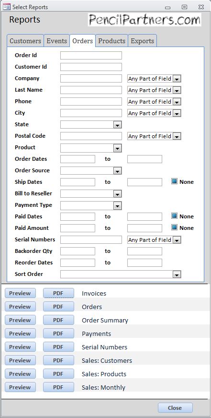Click PDF button for Order Summary
Image resolution: width=211 pixels, height=418 pixels.
pyautogui.click(x=58, y=320)
